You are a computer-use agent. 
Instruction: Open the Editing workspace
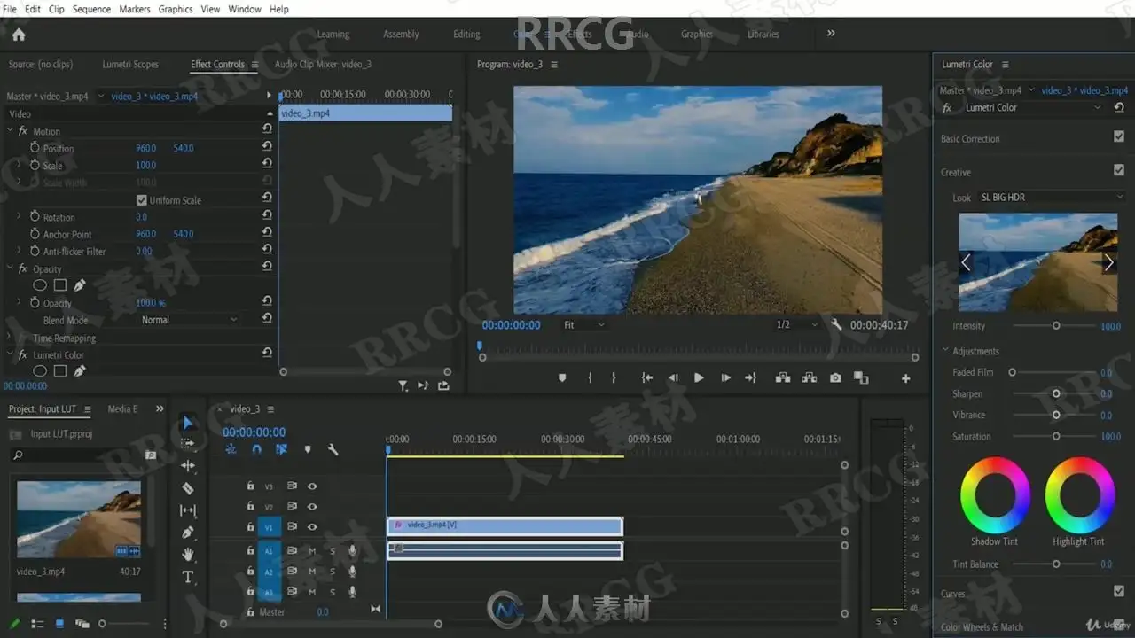[466, 35]
